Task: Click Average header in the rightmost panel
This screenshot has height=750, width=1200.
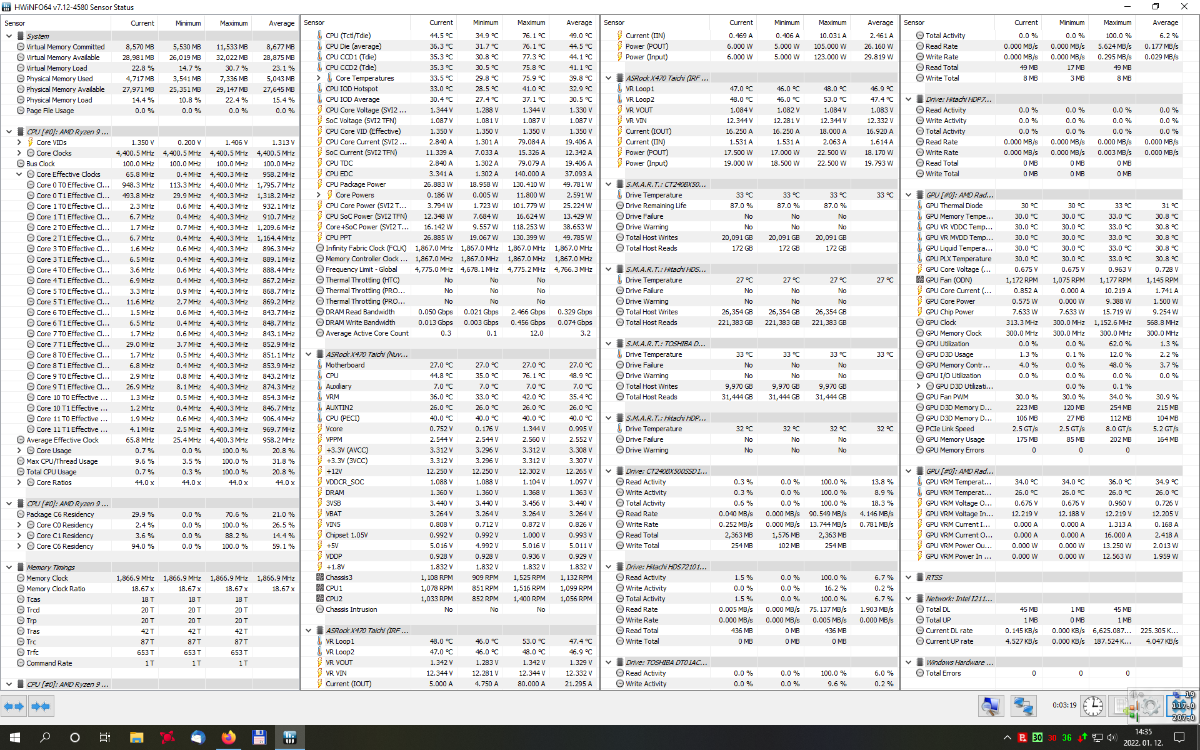Action: [x=1159, y=22]
